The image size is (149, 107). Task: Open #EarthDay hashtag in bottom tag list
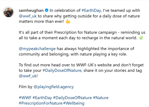[x=42, y=98]
